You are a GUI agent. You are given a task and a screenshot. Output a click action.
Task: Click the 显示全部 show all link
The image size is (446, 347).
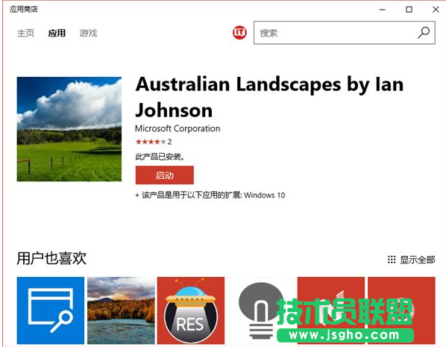[x=418, y=260]
